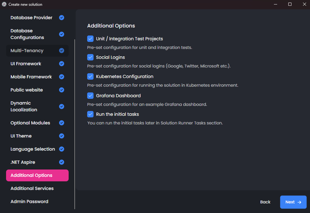This screenshot has width=310, height=213.
Task: Disable the Grafana Dashboard option
Action: tap(90, 95)
